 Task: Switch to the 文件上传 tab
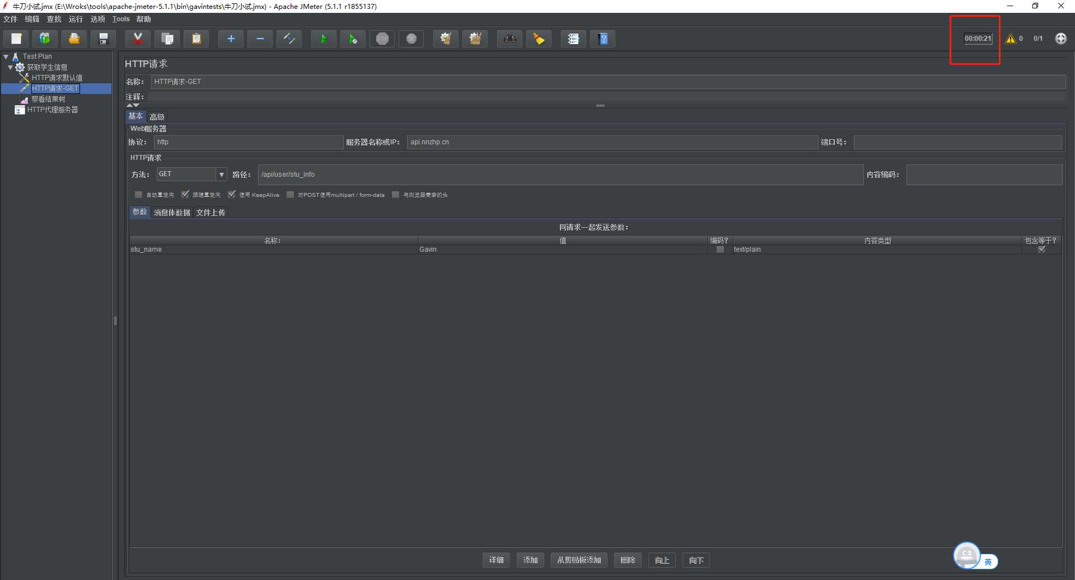click(x=211, y=213)
